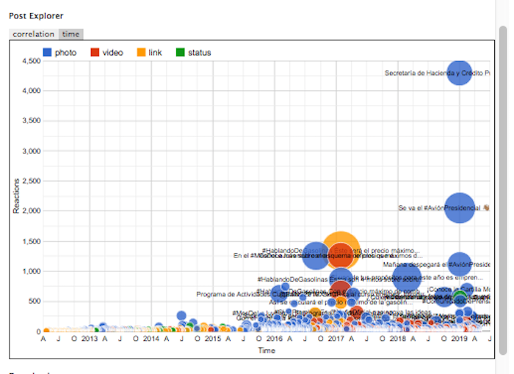
Task: Select the 'status' legend label
Action: [x=199, y=52]
